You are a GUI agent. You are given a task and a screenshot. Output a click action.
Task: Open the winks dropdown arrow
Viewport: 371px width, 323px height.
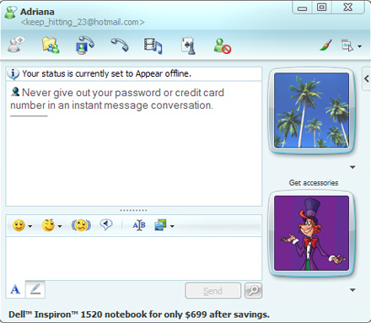60,226
